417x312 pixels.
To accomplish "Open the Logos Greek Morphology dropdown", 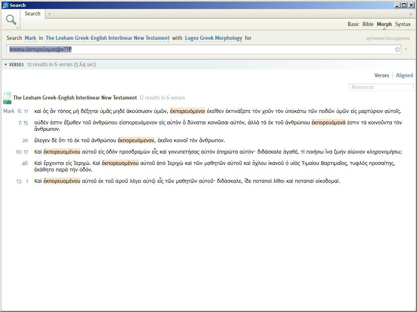I will 213,38.
